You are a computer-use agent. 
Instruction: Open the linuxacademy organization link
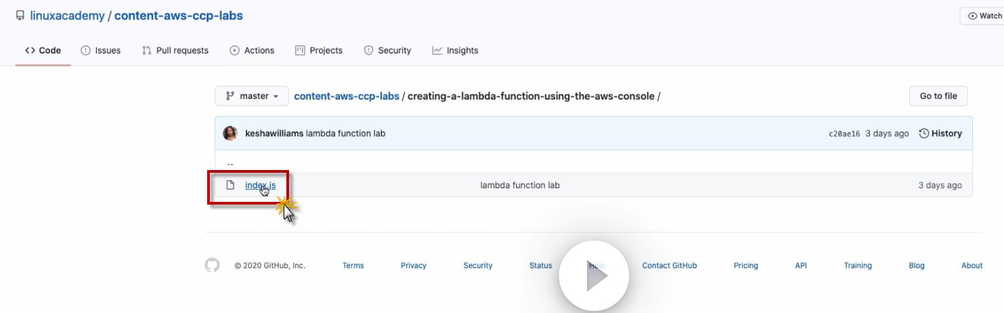pyautogui.click(x=67, y=16)
